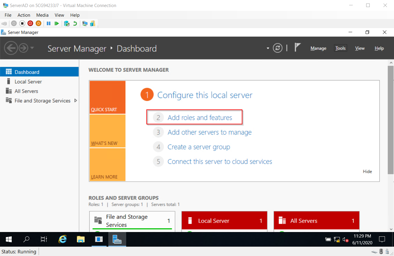Image resolution: width=394 pixels, height=256 pixels.
Task: Pause the virtual machine
Action: (49, 23)
